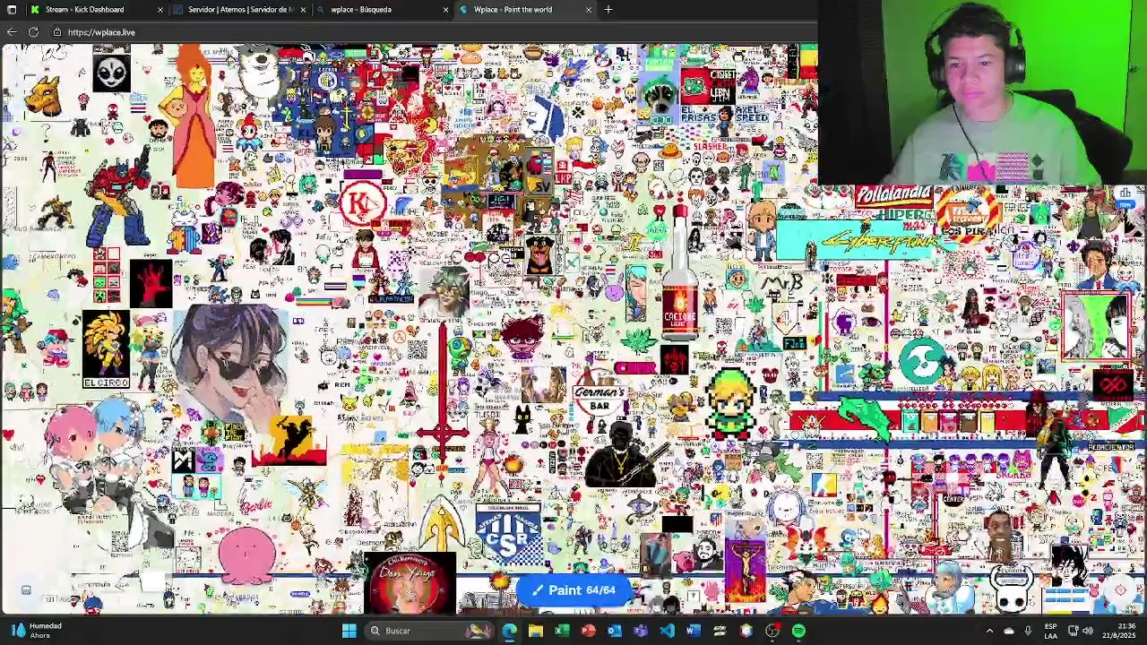
Task: Click the Buscar taskbar search box
Action: (x=430, y=631)
